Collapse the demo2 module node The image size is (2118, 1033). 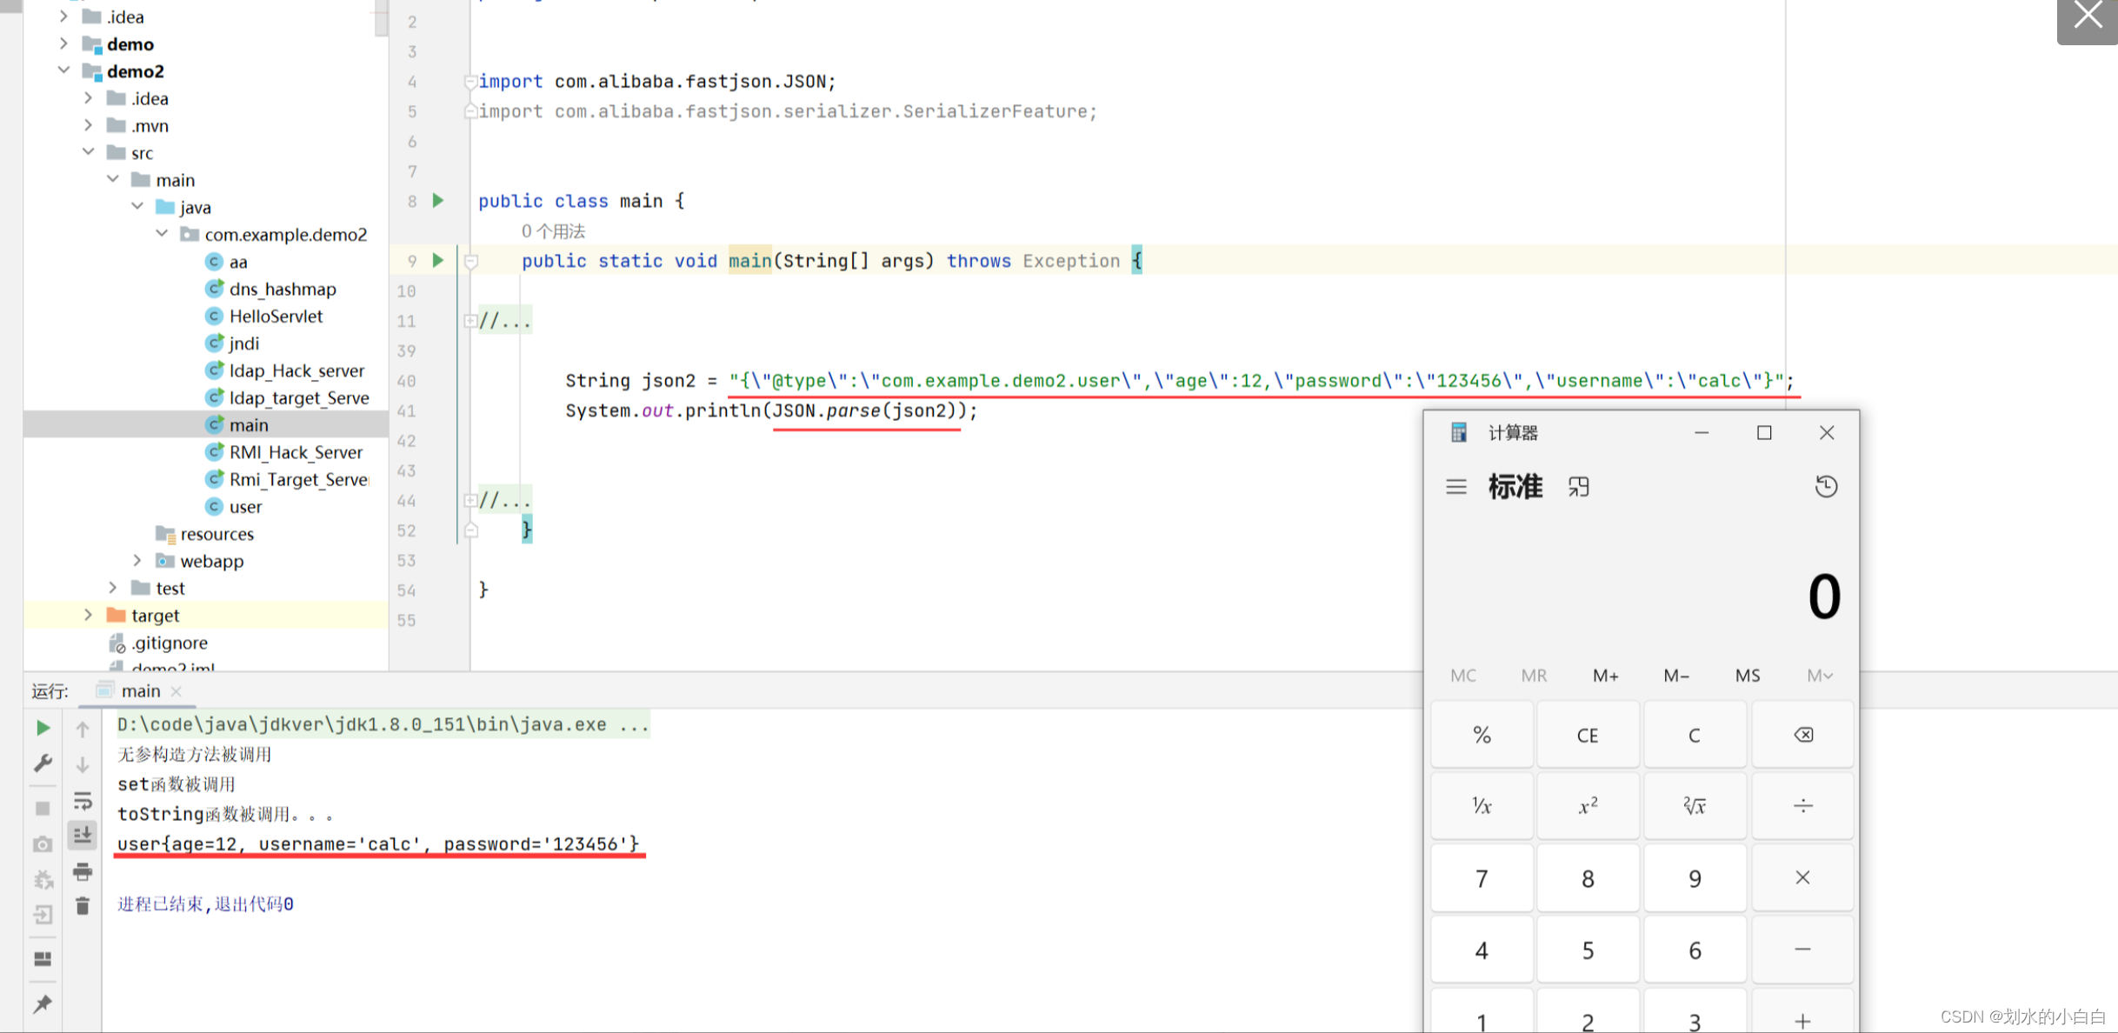click(x=63, y=70)
